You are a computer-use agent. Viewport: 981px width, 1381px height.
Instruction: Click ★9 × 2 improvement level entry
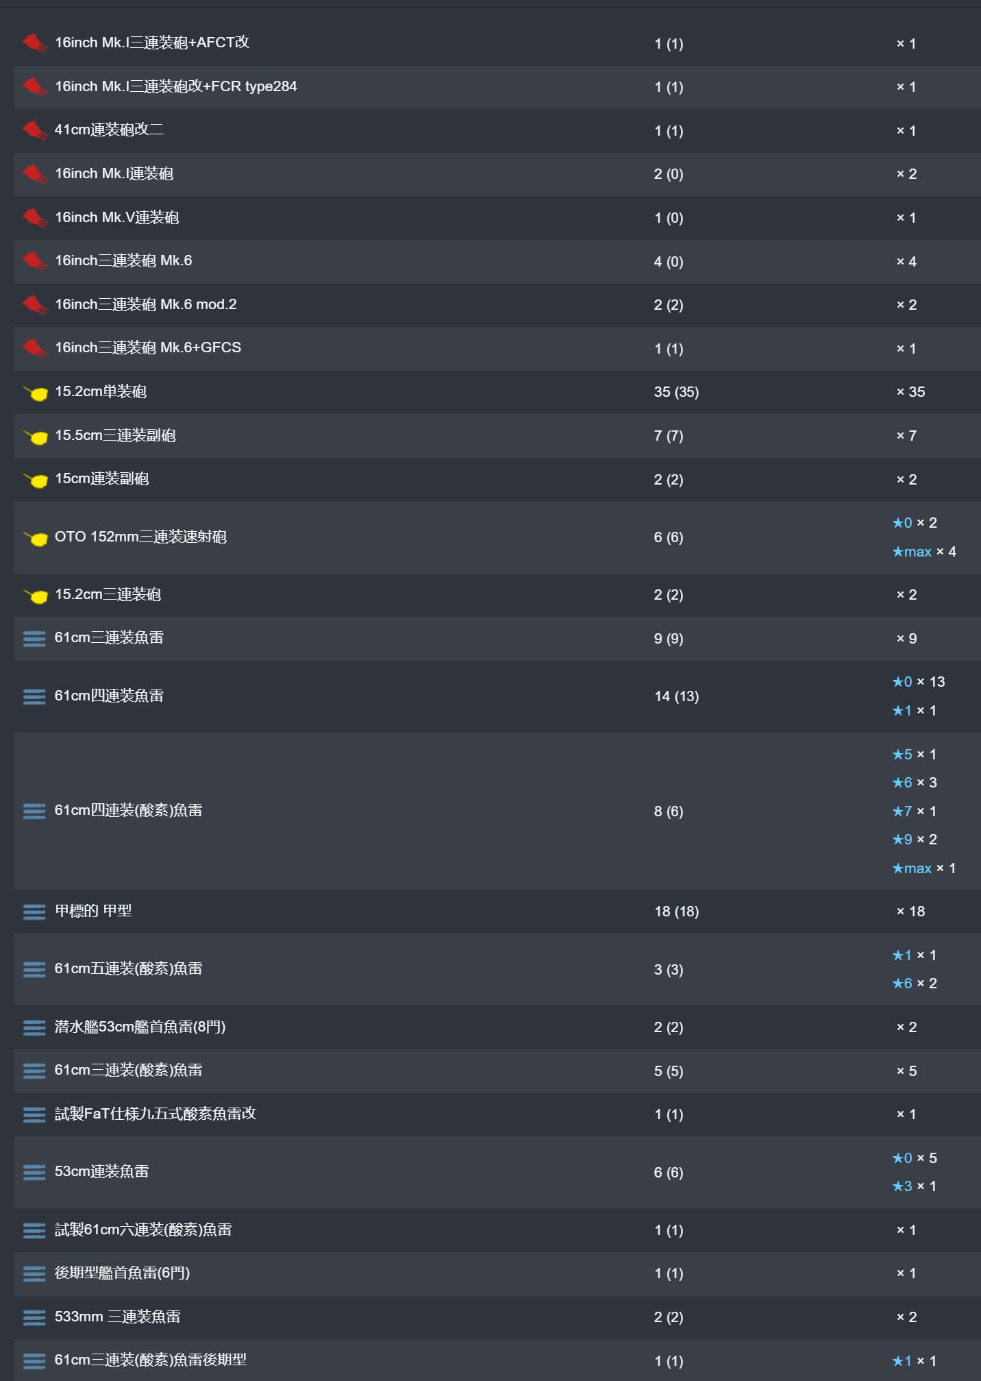(915, 840)
